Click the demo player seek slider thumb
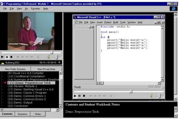179x120 pixels. click(x=131, y=91)
